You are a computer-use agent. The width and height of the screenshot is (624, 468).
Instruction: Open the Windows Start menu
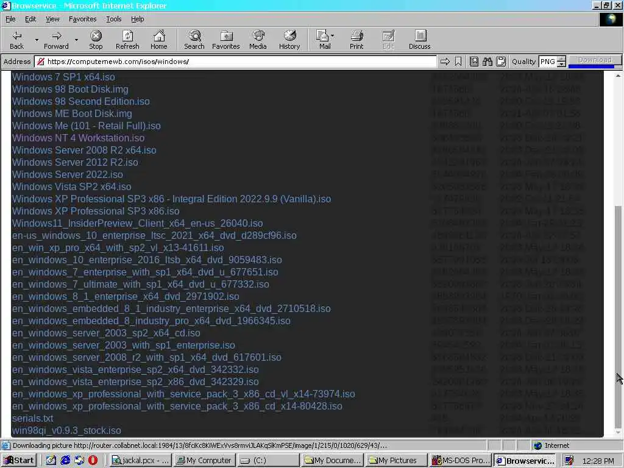tap(19, 461)
